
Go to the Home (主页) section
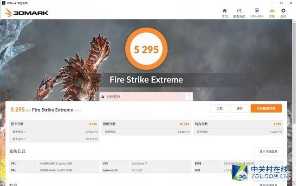pyautogui.click(x=225, y=13)
